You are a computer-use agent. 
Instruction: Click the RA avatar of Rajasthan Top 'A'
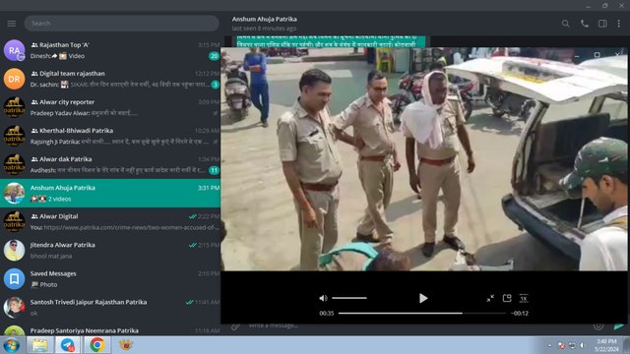(x=14, y=50)
